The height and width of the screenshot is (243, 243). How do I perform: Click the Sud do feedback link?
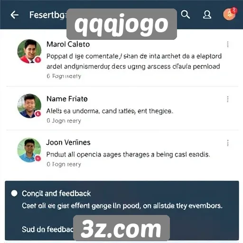[x=47, y=229]
